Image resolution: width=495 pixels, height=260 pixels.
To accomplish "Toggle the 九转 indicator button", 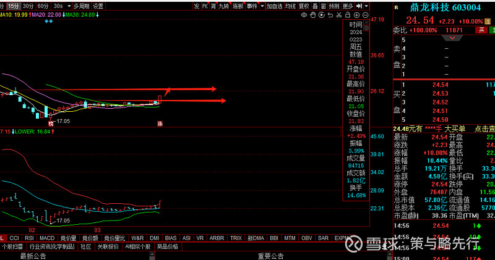I will (x=224, y=6).
